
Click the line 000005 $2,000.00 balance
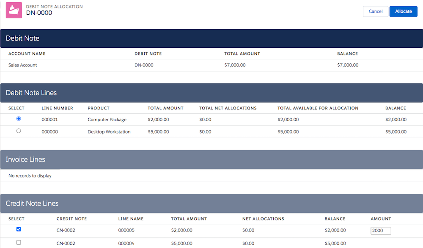tap(335, 230)
